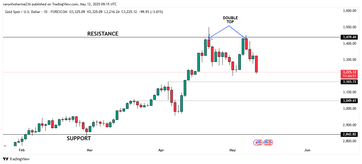Image resolution: width=362 pixels, height=164 pixels.
Task: Click the leftmost US flag event icon
Action: [260, 143]
